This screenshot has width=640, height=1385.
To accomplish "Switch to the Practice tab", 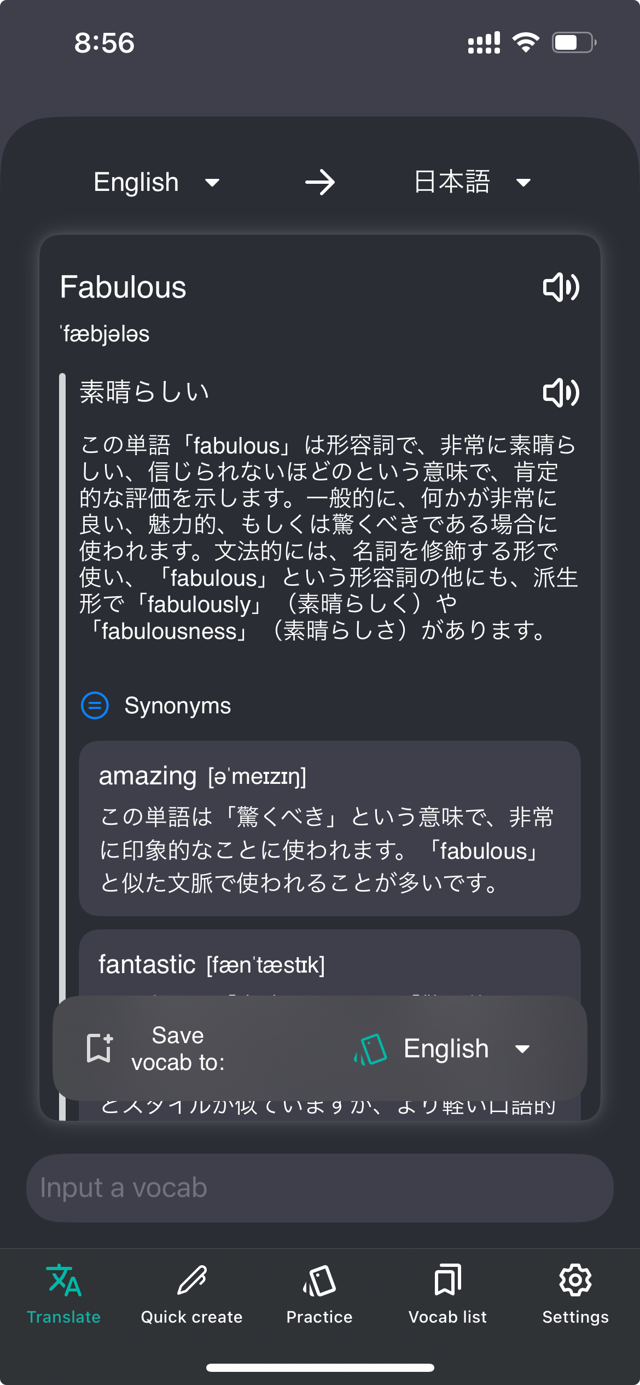I will pos(319,1294).
